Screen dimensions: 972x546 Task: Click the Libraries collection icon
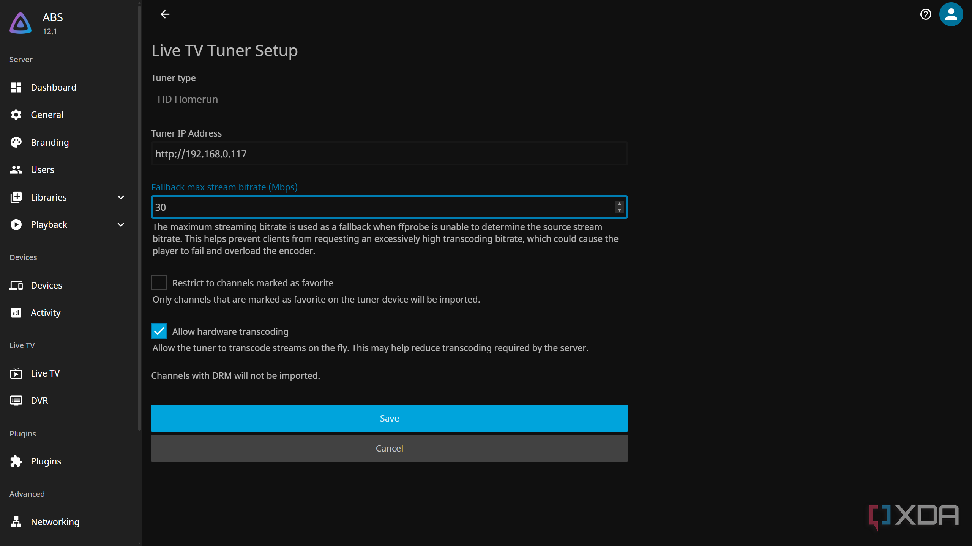click(x=16, y=197)
